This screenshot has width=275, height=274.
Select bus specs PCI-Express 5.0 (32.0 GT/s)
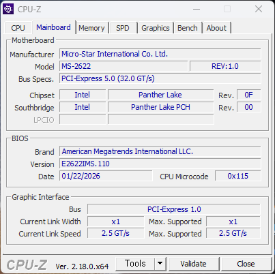pyautogui.click(x=160, y=78)
